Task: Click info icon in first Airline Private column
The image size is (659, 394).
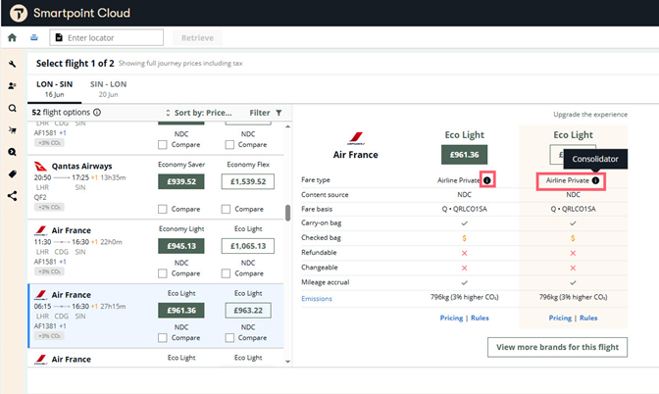Action: pyautogui.click(x=486, y=180)
